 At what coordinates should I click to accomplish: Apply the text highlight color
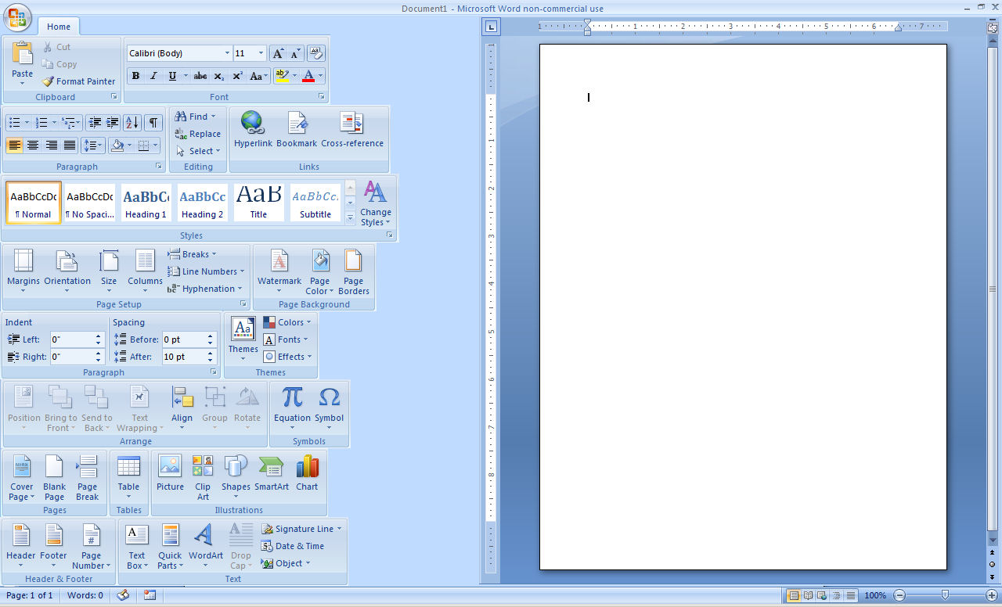tap(283, 76)
